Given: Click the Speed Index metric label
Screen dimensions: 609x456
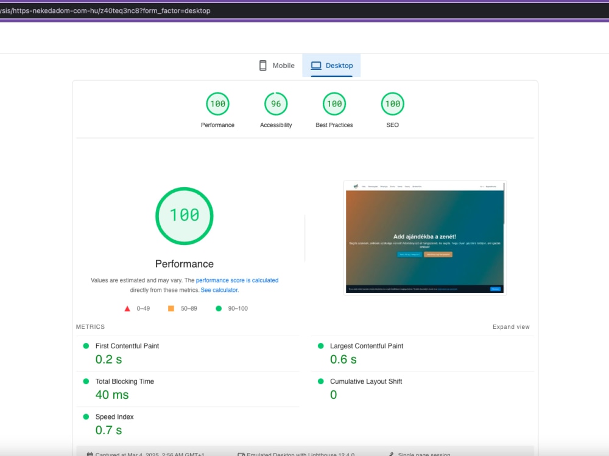Looking at the screenshot, I should point(114,417).
